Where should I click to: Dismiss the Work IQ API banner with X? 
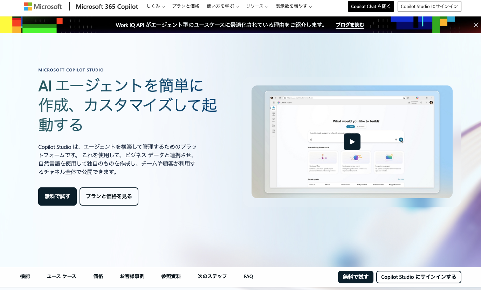click(476, 25)
